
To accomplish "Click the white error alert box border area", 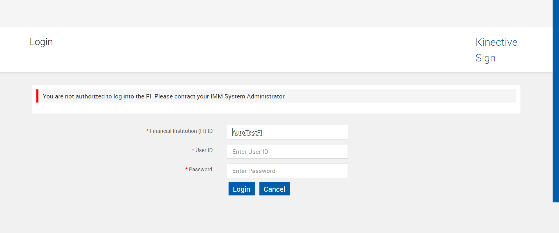I will click(x=276, y=109).
